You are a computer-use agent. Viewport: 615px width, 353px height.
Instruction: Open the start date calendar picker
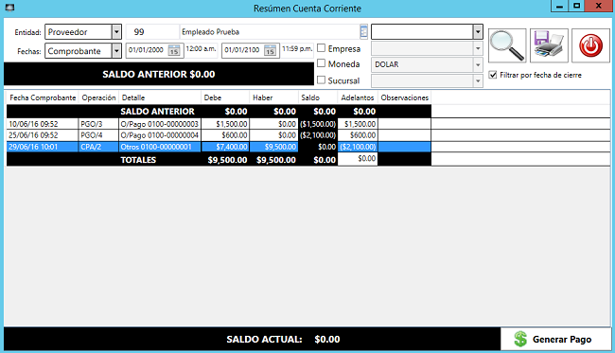pos(174,50)
